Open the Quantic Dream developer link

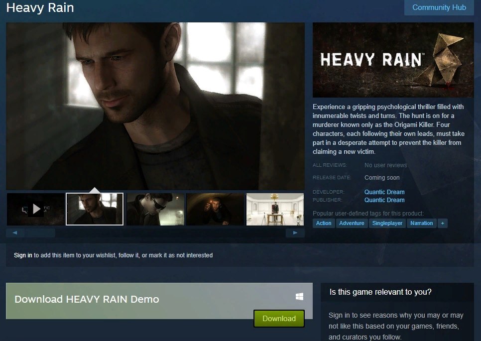[x=384, y=192]
